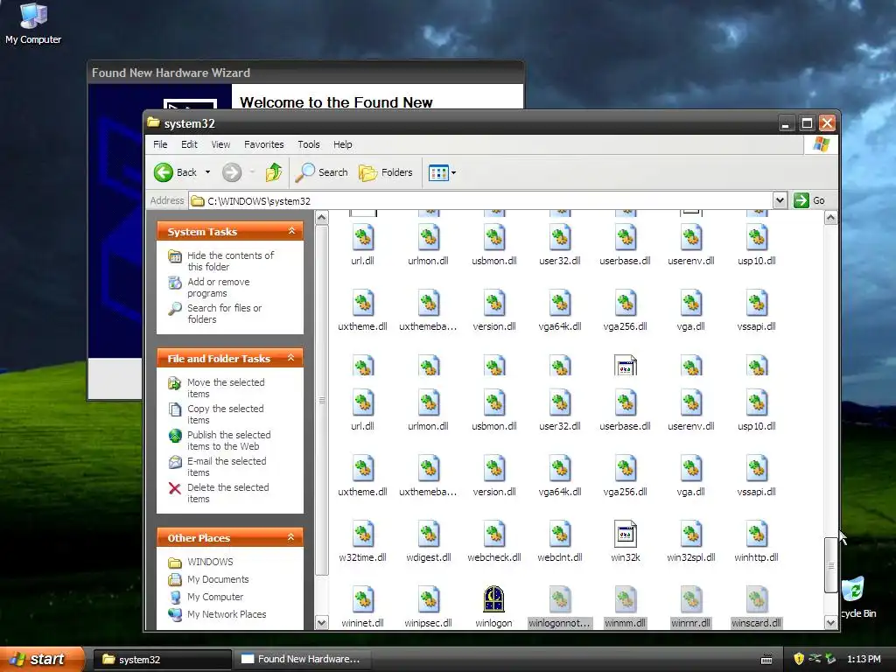Open the Favorites menu
Image resolution: width=896 pixels, height=672 pixels.
tap(264, 144)
